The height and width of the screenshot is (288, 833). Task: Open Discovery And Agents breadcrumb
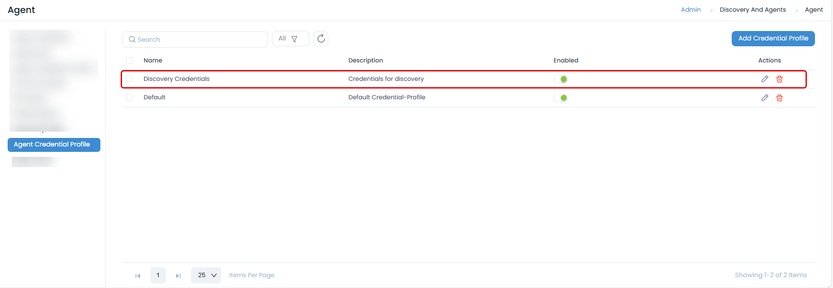(753, 9)
